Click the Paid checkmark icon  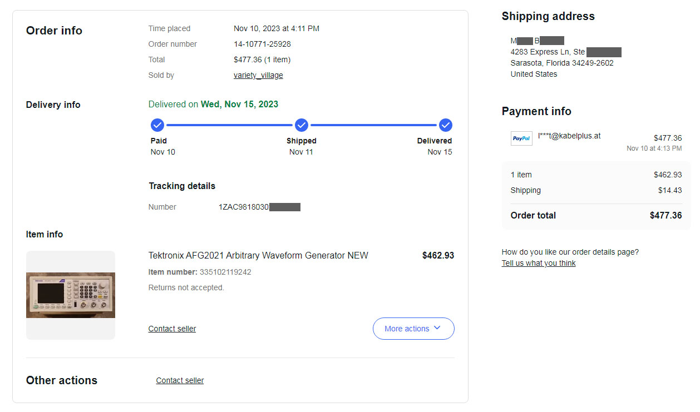tap(157, 125)
